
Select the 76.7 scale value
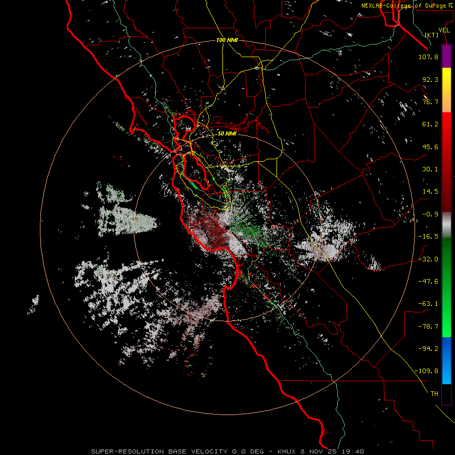[430, 102]
